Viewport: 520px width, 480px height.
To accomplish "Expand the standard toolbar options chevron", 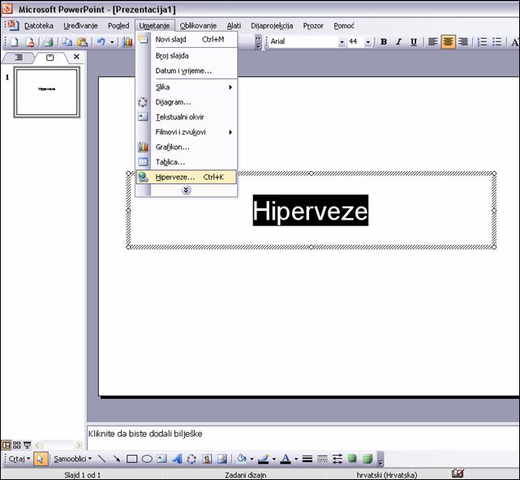I will coord(258,42).
